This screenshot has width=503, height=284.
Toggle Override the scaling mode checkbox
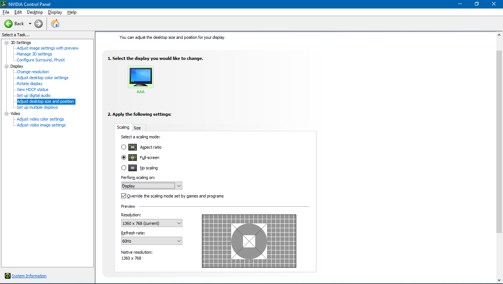pos(124,196)
